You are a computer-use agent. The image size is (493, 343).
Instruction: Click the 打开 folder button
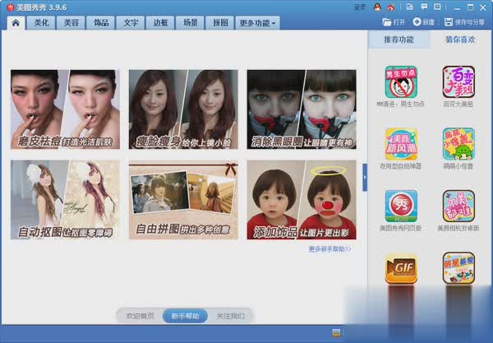pyautogui.click(x=394, y=22)
